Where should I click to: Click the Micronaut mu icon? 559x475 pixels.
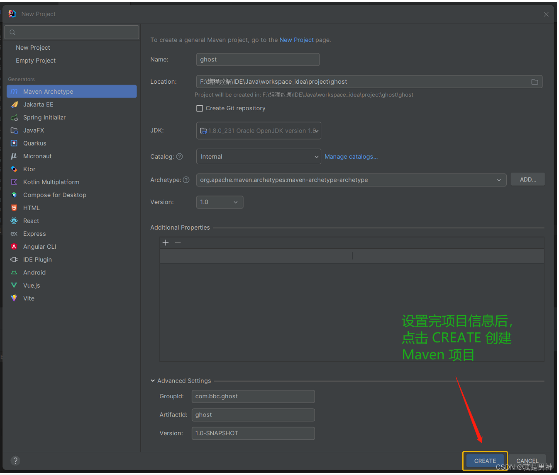pyautogui.click(x=14, y=156)
